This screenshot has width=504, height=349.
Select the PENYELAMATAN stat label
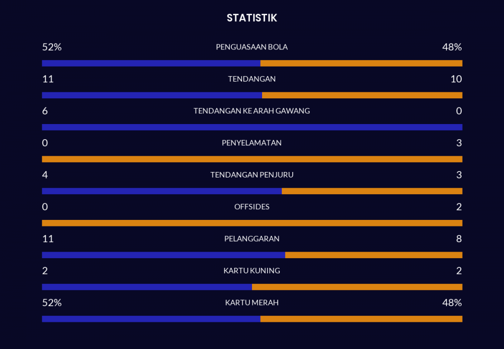coord(251,143)
